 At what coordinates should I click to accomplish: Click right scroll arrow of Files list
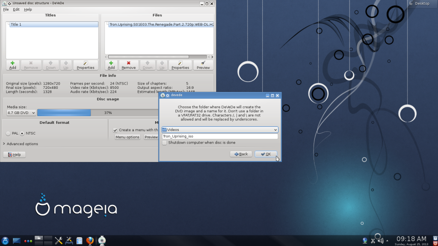tap(212, 57)
